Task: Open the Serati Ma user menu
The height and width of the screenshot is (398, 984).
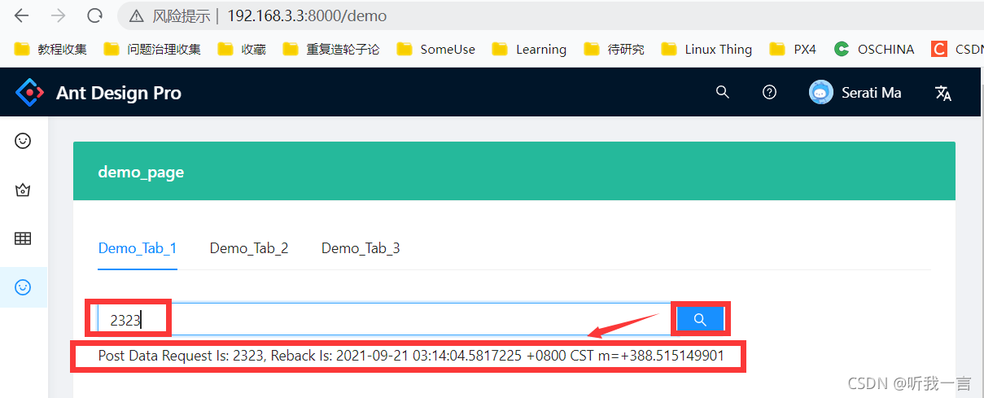Action: 855,92
